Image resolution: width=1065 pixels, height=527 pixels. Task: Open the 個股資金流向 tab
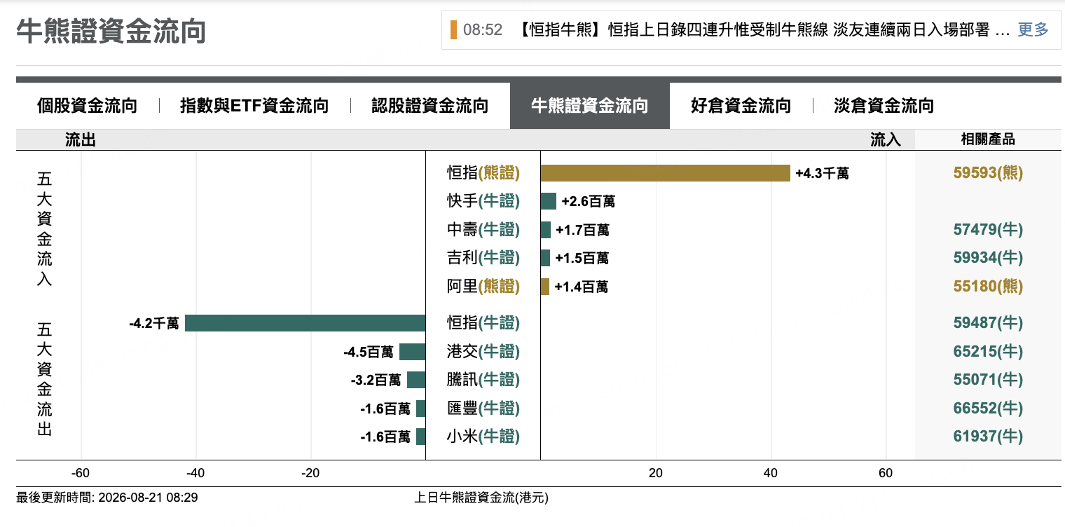[88, 106]
